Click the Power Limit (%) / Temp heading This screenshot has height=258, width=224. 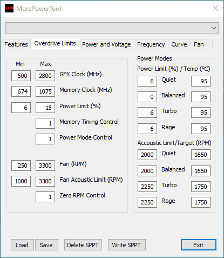point(174,69)
